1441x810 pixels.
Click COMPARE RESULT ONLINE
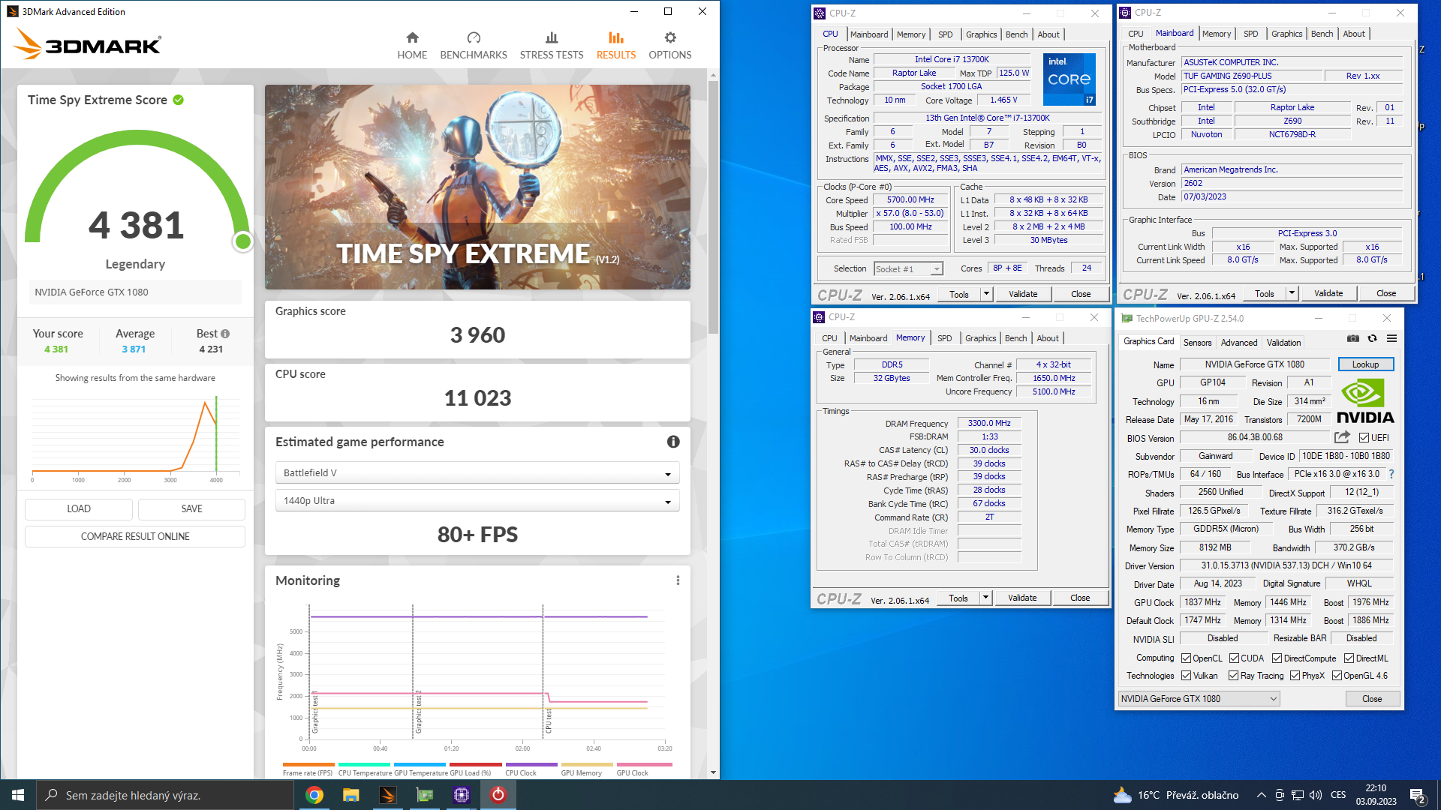point(135,537)
